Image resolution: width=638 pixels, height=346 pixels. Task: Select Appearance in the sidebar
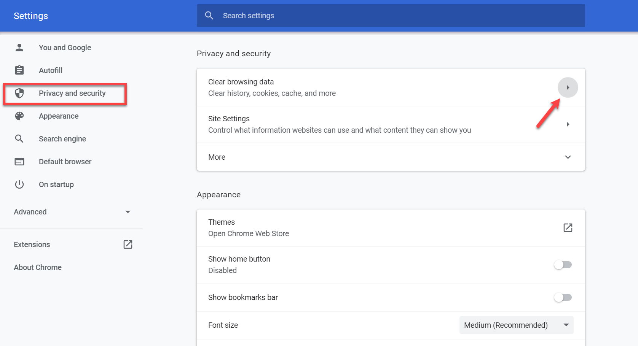59,116
